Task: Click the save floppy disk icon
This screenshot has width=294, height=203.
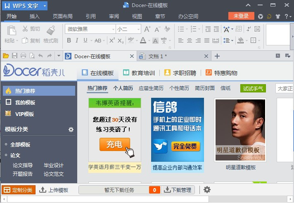Action: tap(14, 56)
